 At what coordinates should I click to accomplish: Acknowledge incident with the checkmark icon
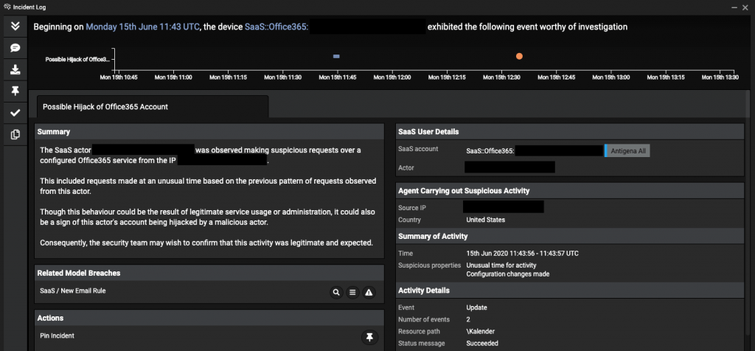pyautogui.click(x=15, y=113)
